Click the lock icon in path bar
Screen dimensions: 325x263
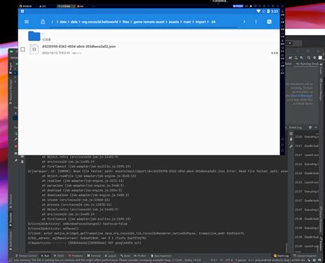click(43, 22)
